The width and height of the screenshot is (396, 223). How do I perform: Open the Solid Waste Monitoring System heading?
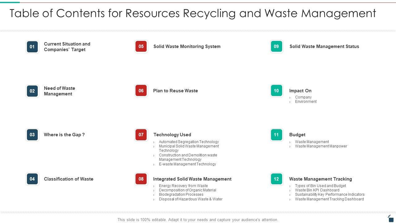click(187, 46)
